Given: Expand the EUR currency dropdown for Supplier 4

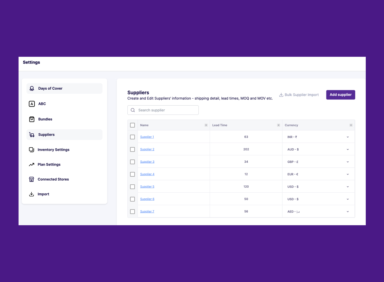Looking at the screenshot, I should (x=348, y=174).
